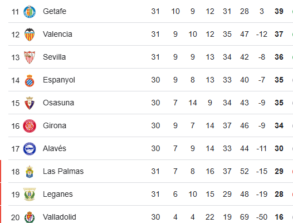Click Valladolid's -50 goal difference cell

click(262, 217)
